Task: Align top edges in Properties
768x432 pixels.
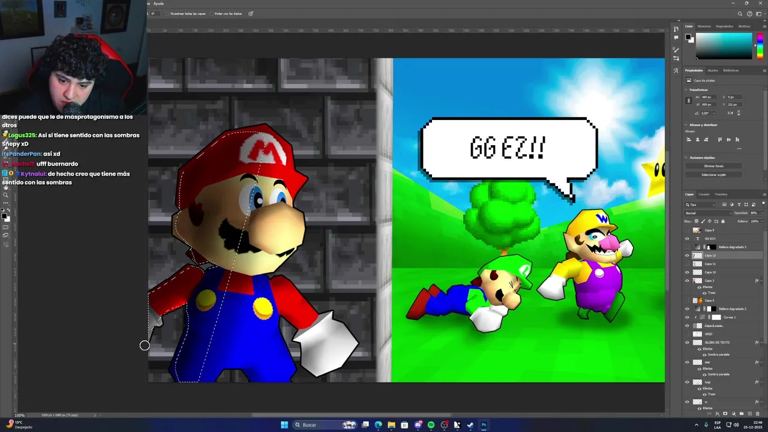Action: click(x=720, y=139)
